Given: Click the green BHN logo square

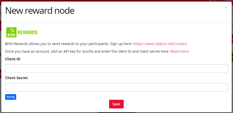Looking at the screenshot, I should point(11,32).
